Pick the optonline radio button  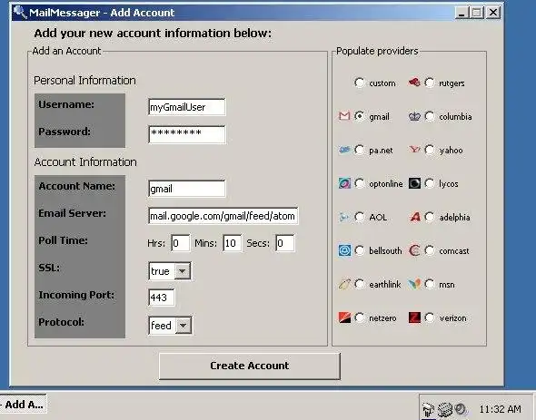(359, 183)
